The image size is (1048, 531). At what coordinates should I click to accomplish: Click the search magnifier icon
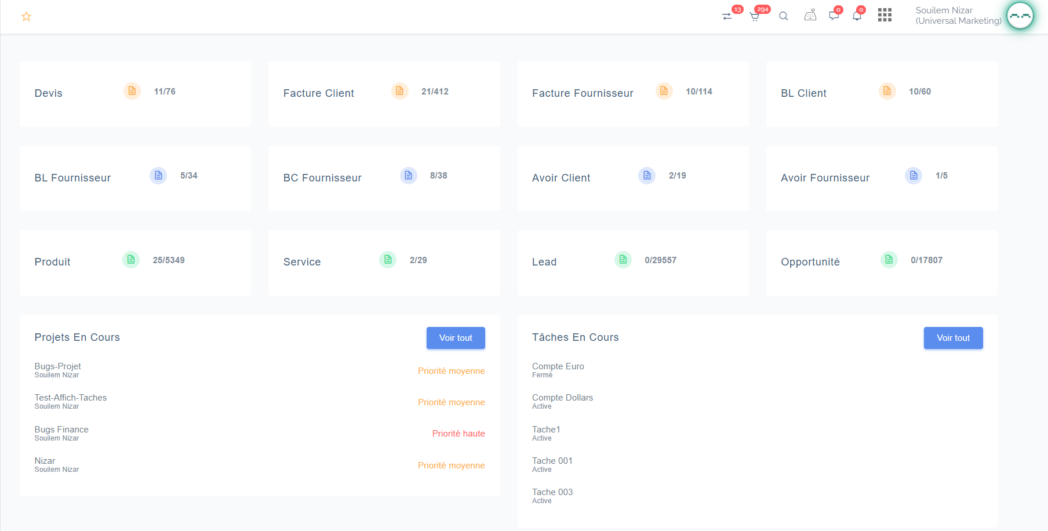pyautogui.click(x=783, y=16)
